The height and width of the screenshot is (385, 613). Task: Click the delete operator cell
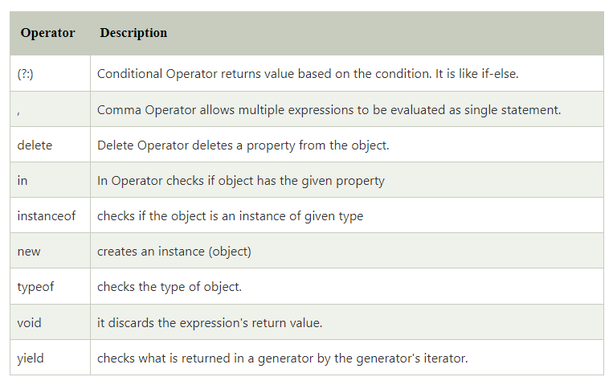(35, 145)
